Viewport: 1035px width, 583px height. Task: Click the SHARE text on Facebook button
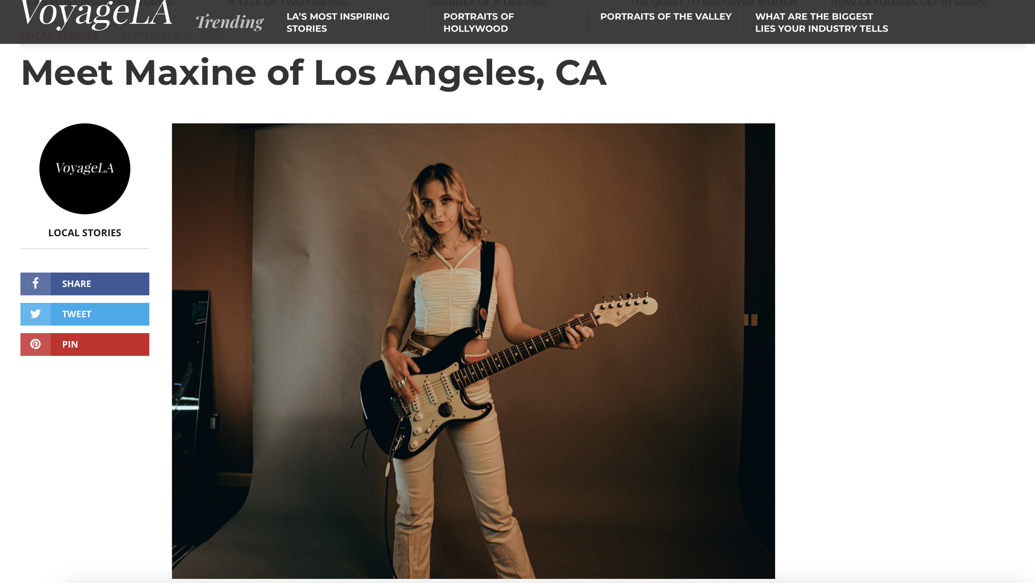click(77, 284)
